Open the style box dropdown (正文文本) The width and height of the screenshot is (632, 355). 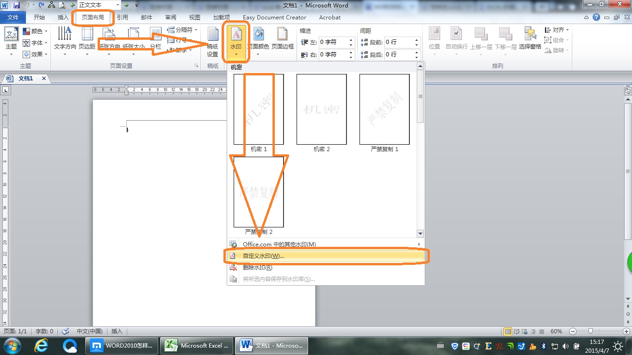(x=118, y=5)
